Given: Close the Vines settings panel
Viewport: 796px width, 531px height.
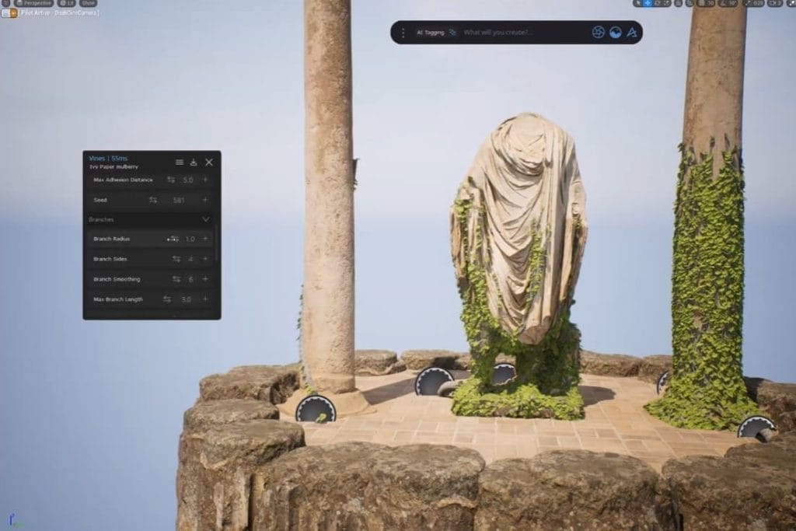Looking at the screenshot, I should (x=209, y=162).
